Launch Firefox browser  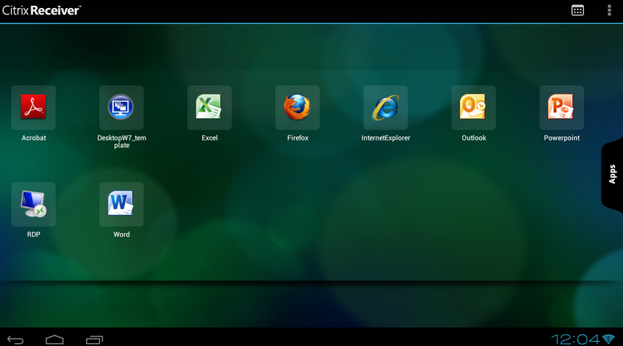[x=298, y=108]
